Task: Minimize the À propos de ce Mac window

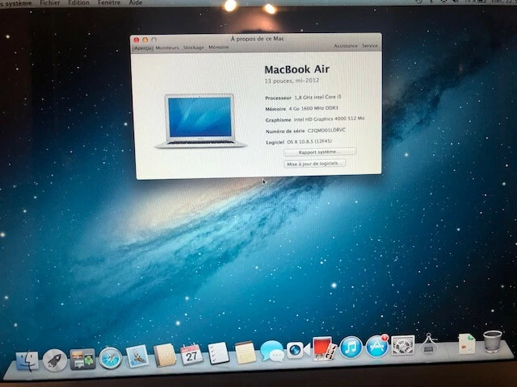Action: pos(145,40)
